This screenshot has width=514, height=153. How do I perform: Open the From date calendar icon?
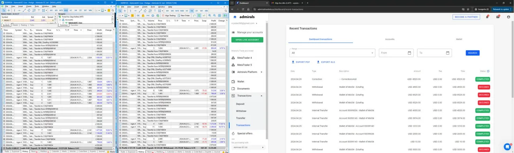410,53
